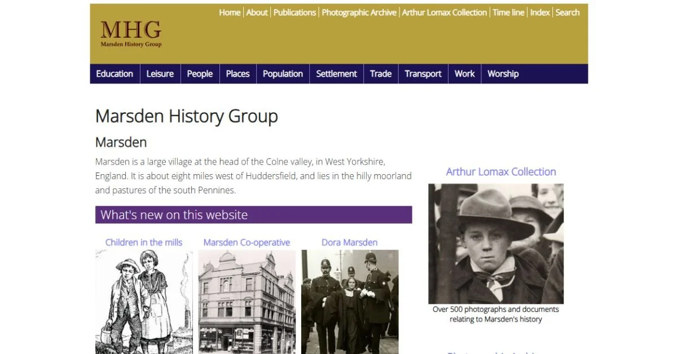Open the Transport menu item
This screenshot has width=677, height=354.
(x=423, y=74)
